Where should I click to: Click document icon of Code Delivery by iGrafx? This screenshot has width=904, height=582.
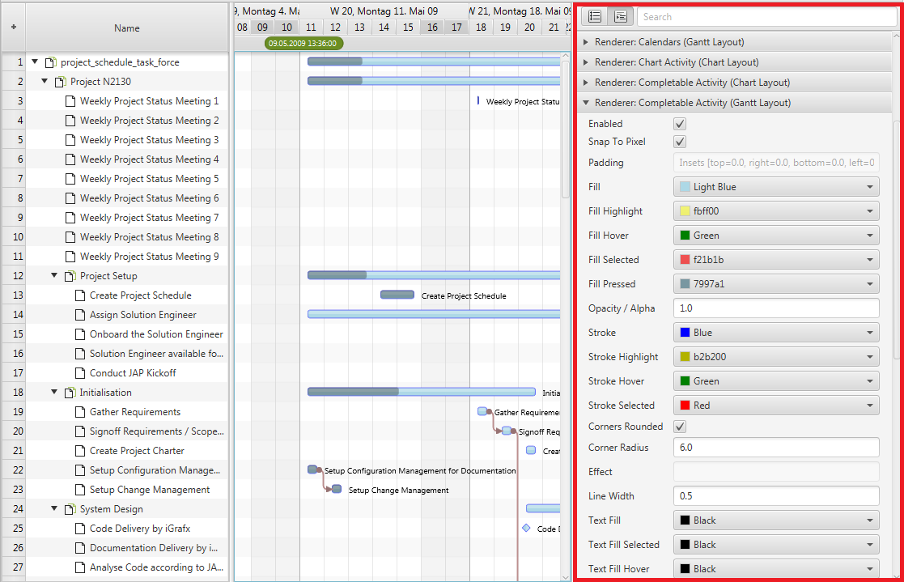click(80, 529)
